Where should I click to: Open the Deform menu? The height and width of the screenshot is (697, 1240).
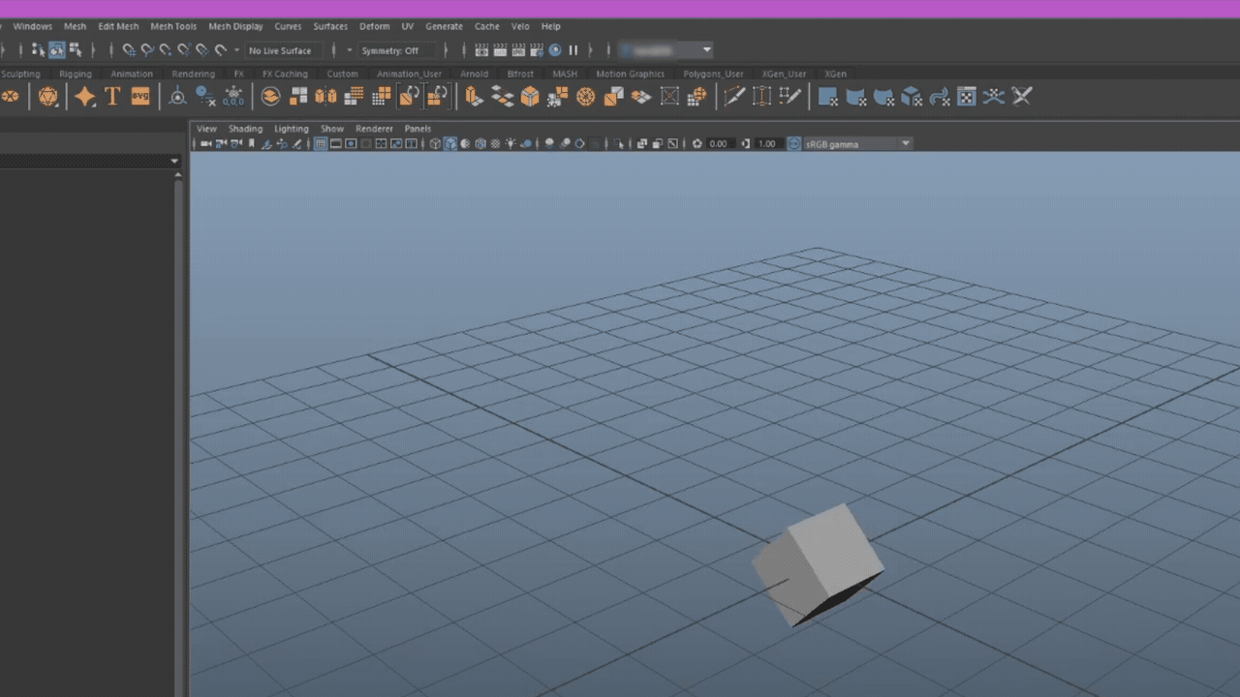tap(374, 26)
